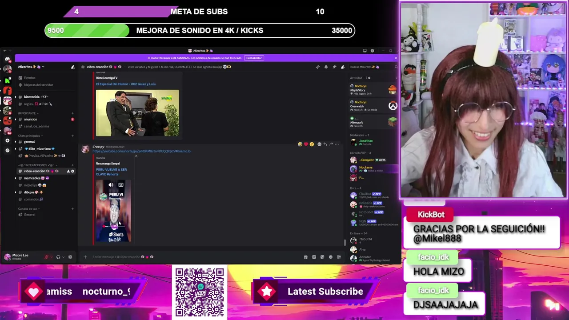Open sticker picker in message bar

point(322,257)
